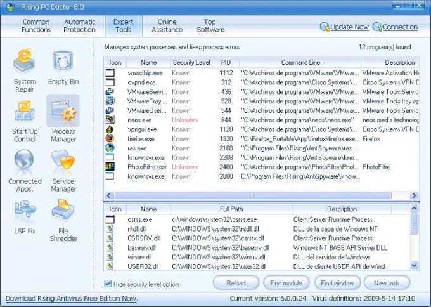Screen dimensions: 431x307
Task: Click Full Path column header in module list
Action: point(231,209)
